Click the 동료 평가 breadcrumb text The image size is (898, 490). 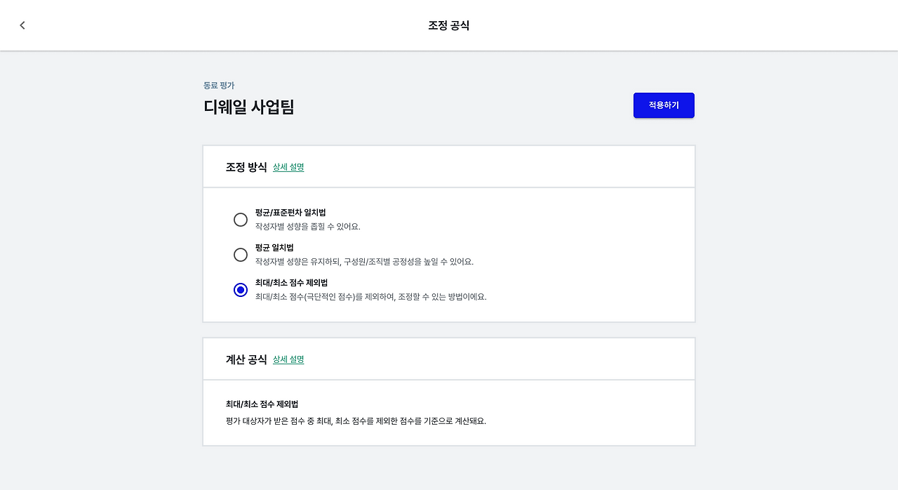(x=219, y=86)
